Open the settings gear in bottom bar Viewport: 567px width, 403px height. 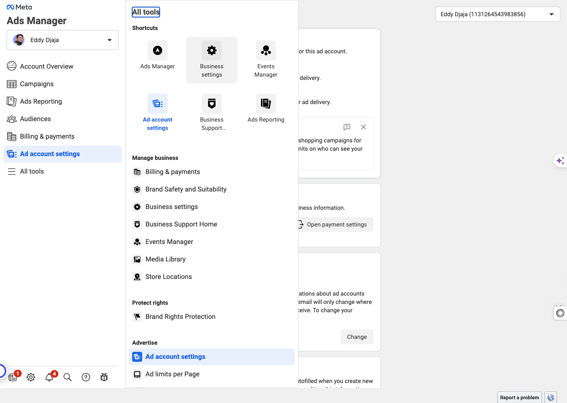pos(31,377)
